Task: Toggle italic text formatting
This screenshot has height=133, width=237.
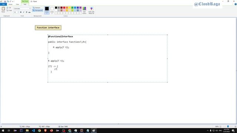Action: (x=24, y=12)
